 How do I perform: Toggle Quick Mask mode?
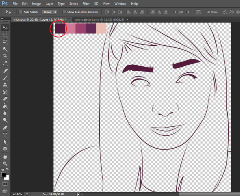click(5, 184)
